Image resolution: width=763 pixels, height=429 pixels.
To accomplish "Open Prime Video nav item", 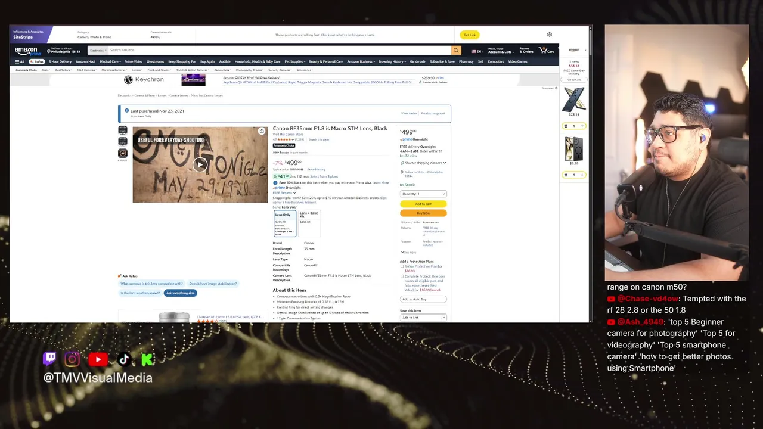I will pyautogui.click(x=133, y=61).
